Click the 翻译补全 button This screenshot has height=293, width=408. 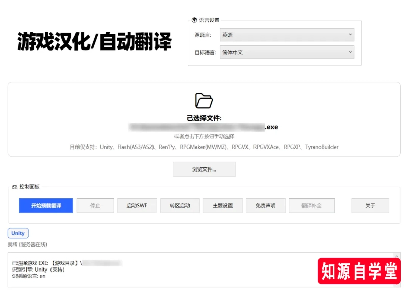click(312, 206)
